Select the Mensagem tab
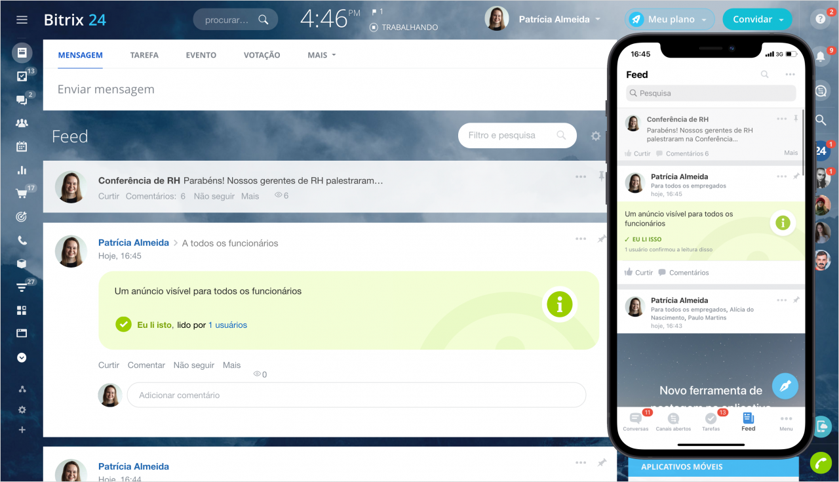839x482 pixels. point(80,55)
